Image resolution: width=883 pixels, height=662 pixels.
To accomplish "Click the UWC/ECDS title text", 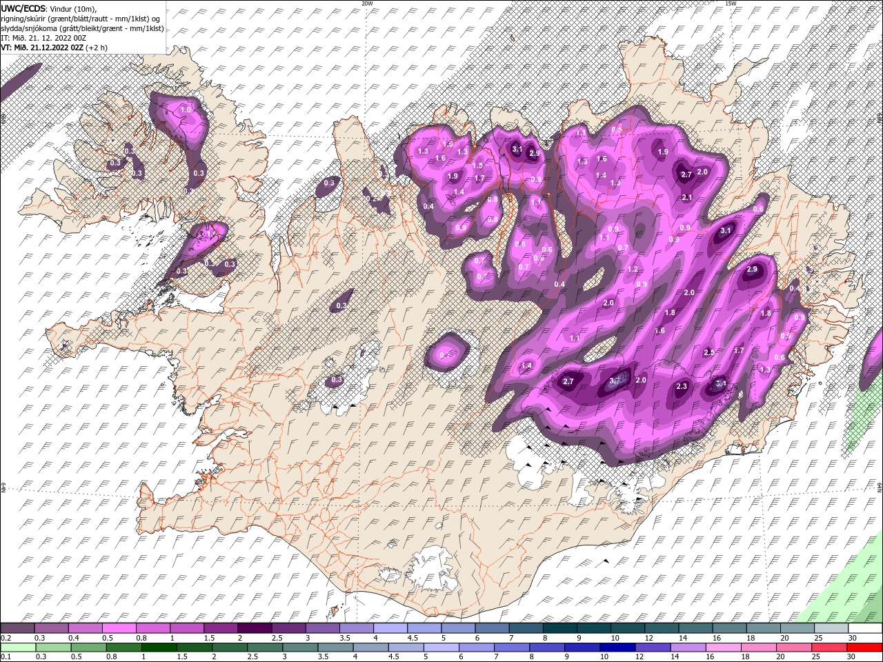I will pyautogui.click(x=23, y=8).
